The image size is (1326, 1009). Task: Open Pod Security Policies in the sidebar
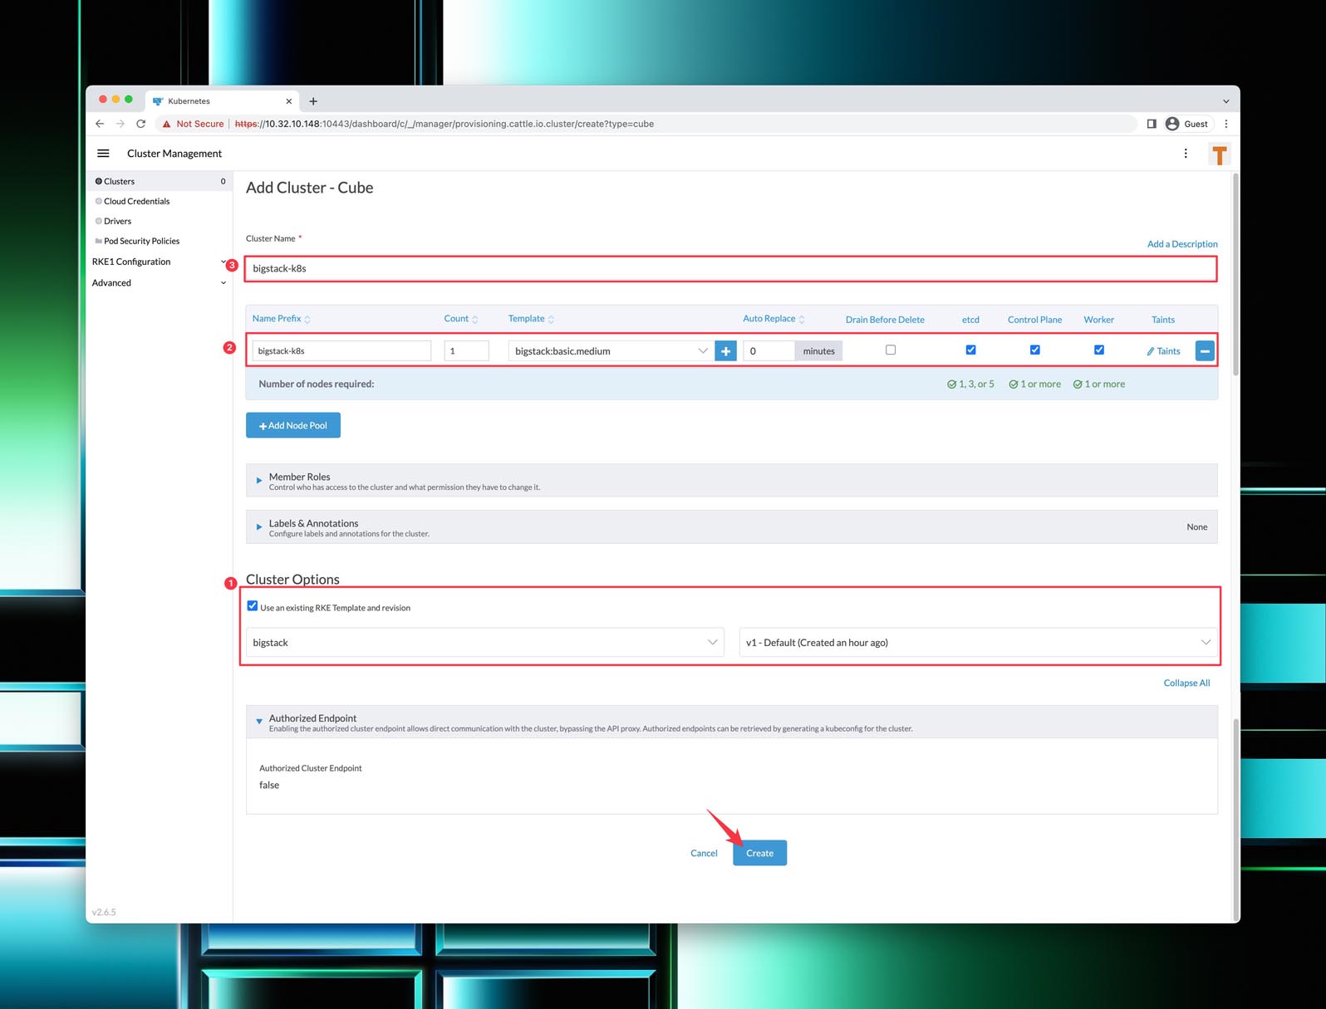click(159, 241)
